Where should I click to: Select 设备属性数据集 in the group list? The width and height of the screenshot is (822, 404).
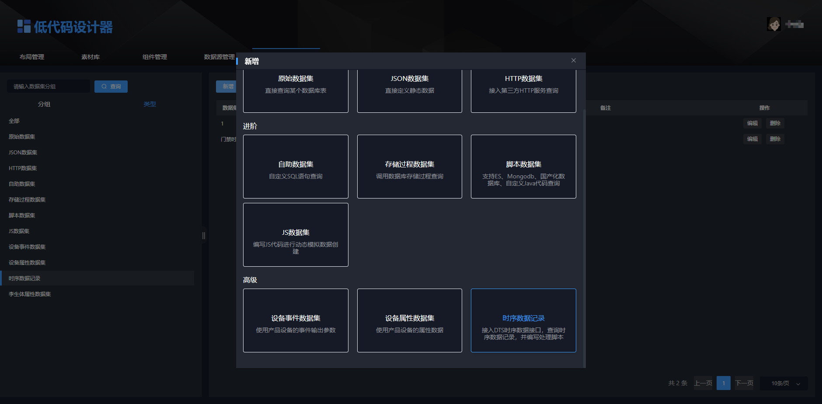pos(97,262)
